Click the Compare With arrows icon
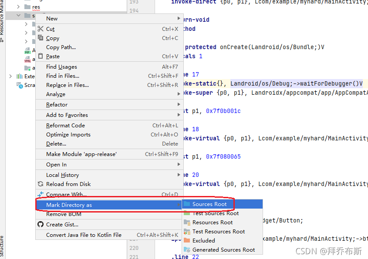This screenshot has width=368, height=259. coord(41,194)
